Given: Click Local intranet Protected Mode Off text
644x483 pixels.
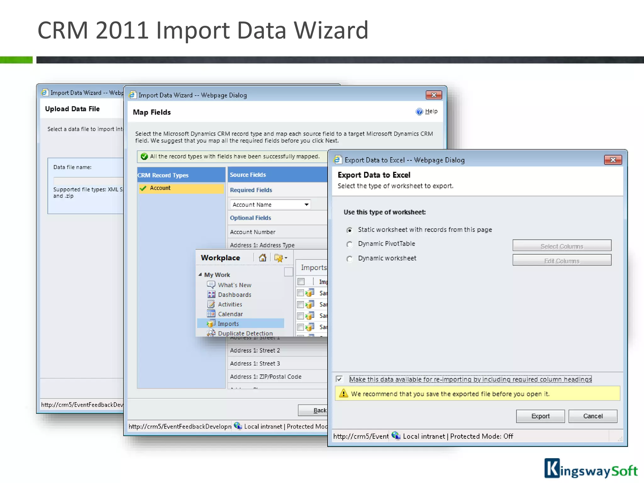Looking at the screenshot, I should 458,436.
